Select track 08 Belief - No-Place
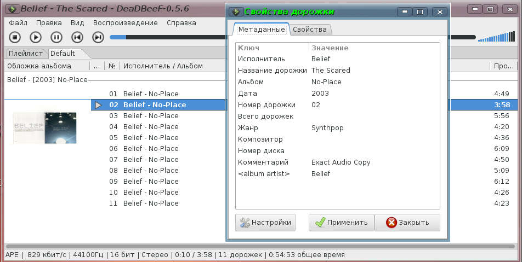The width and height of the screenshot is (522, 262). click(158, 170)
